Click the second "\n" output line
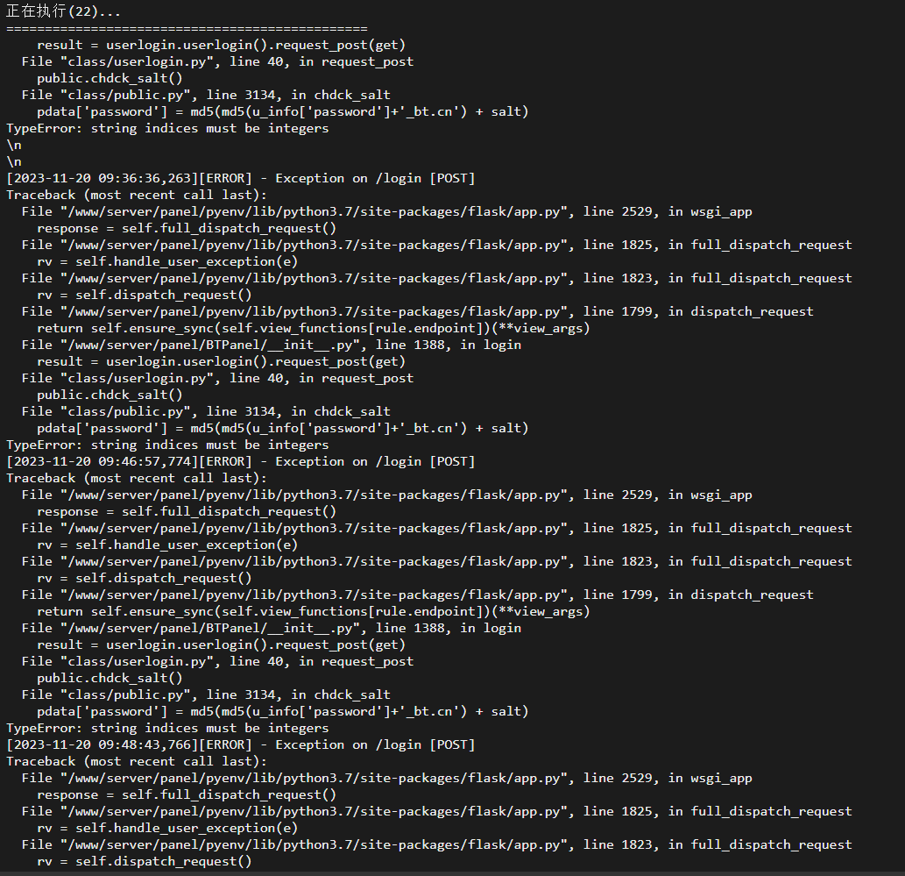The width and height of the screenshot is (905, 876). click(x=14, y=161)
